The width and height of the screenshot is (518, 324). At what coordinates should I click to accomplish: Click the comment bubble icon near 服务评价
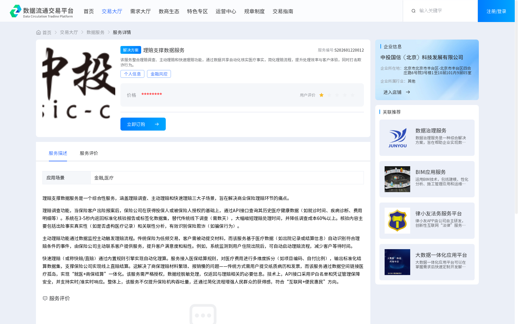pyautogui.click(x=45, y=298)
